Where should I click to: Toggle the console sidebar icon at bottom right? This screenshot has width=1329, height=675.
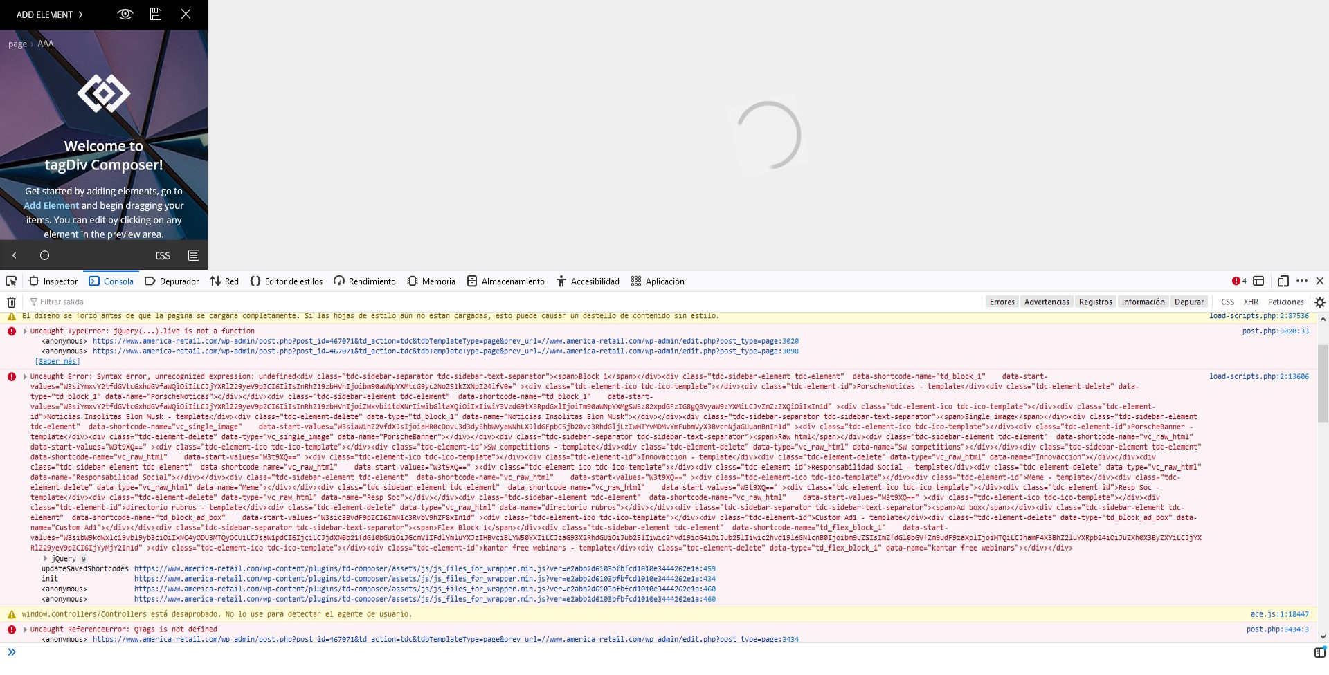point(1319,652)
